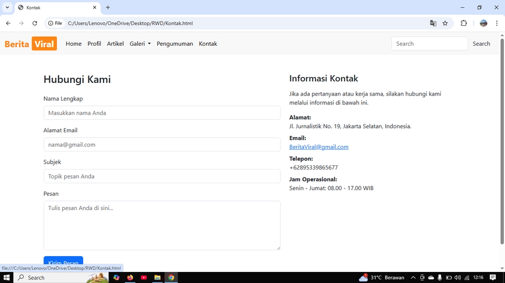The width and height of the screenshot is (505, 283).
Task: Click the new tab plus button
Action: click(x=108, y=8)
